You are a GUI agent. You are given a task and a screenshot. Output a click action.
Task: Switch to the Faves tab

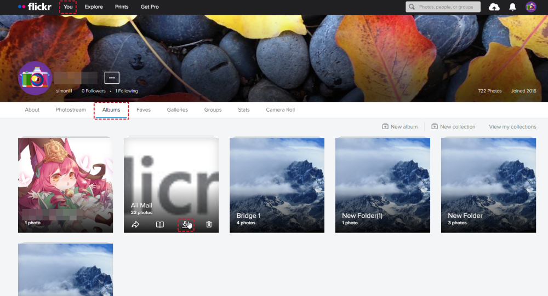pyautogui.click(x=144, y=109)
